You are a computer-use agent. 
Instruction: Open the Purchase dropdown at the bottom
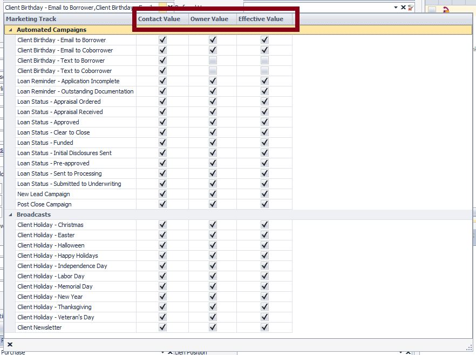[163, 352]
